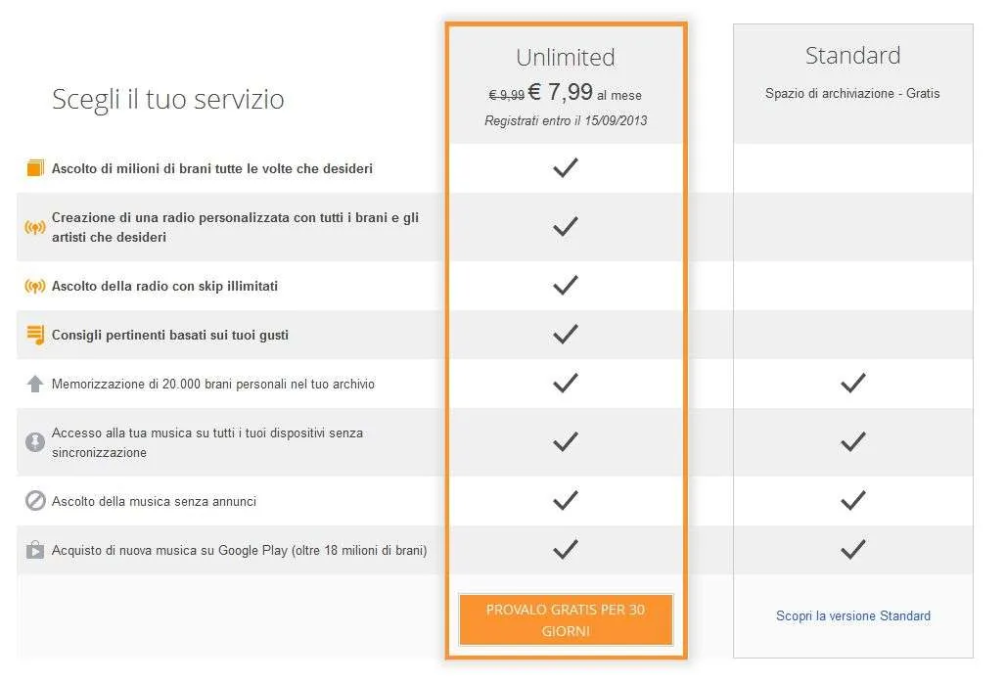Click the Standard checkmark for senza annunci row
The width and height of the screenshot is (1006, 682).
point(852,500)
